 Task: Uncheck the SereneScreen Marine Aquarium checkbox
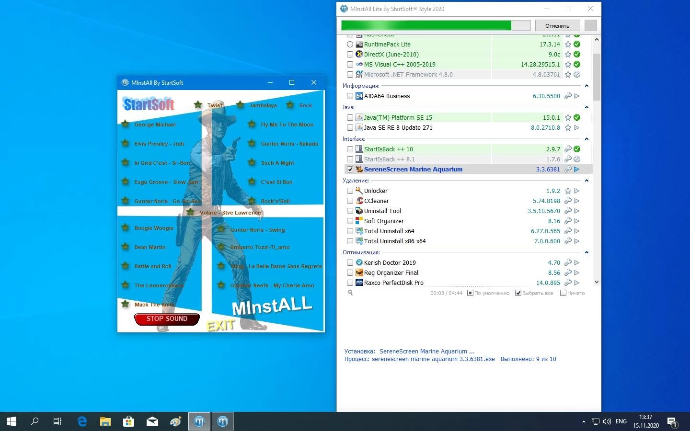pyautogui.click(x=350, y=170)
